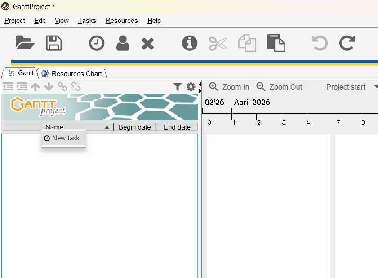This screenshot has width=378, height=278.
Task: Open the Project start dropdown
Action: [x=351, y=87]
